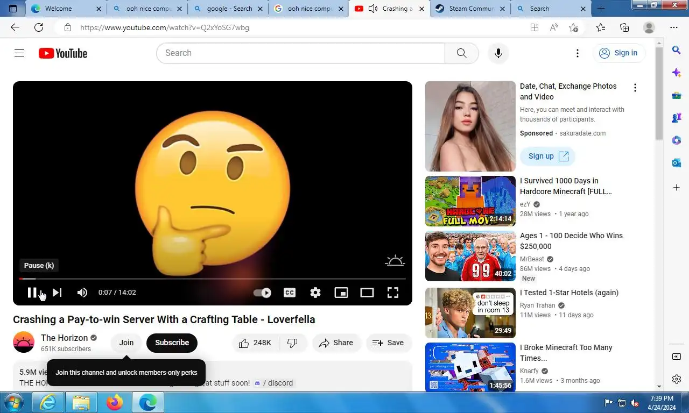Mute the Crashing a tab audio icon
Viewport: 689px width, 413px height.
click(x=373, y=9)
